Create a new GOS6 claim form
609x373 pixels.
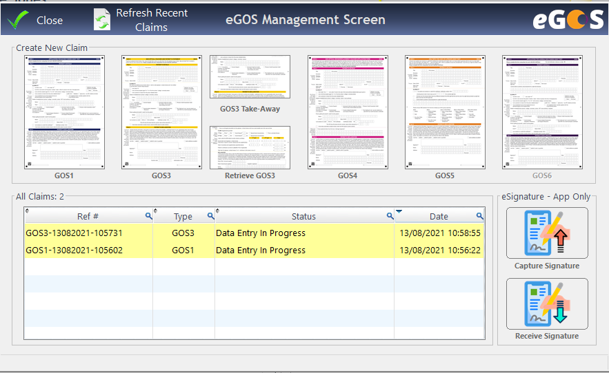tap(542, 112)
